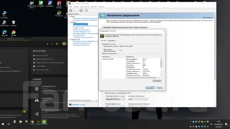230x129 pixels.
Task: Click the GeForce Experience taskbar icon
Action: point(38,122)
